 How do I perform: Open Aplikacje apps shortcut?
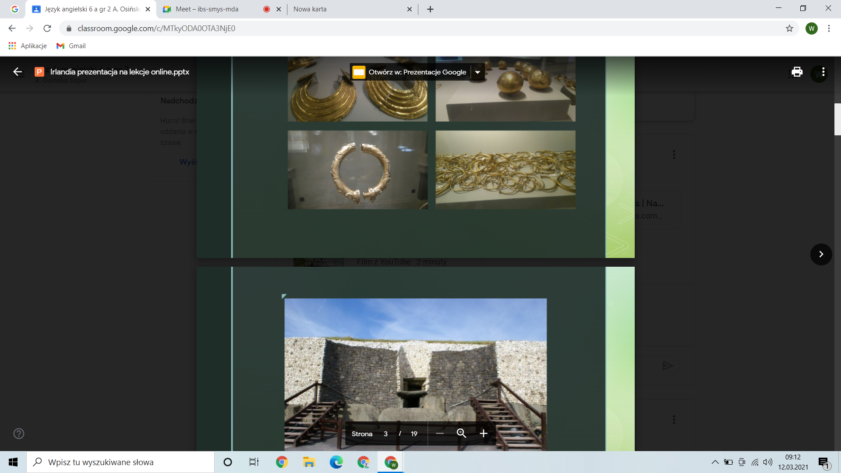pos(28,46)
